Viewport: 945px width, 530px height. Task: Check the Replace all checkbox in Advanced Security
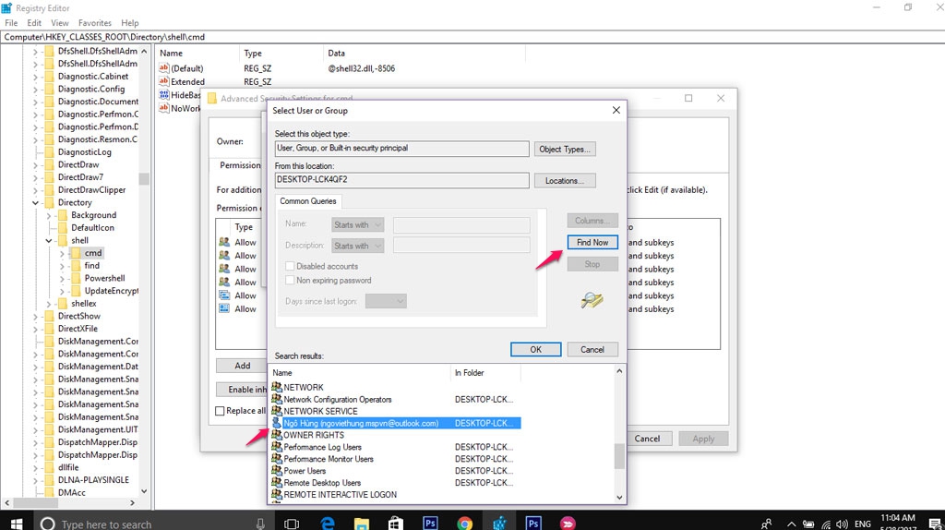(x=220, y=411)
